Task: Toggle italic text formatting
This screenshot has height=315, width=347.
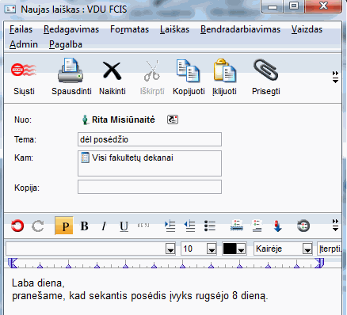Action: 104,226
